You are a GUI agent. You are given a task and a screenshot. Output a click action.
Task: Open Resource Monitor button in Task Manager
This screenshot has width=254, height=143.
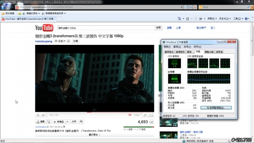pos(216,108)
